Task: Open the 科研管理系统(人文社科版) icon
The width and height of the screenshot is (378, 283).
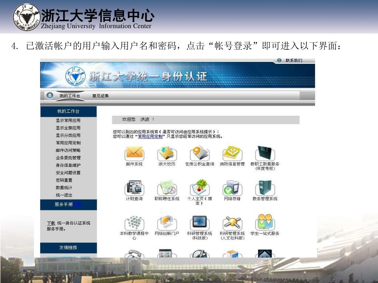Action: pyautogui.click(x=232, y=223)
